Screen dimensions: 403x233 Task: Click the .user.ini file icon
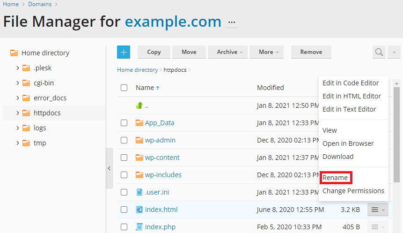[x=139, y=192]
